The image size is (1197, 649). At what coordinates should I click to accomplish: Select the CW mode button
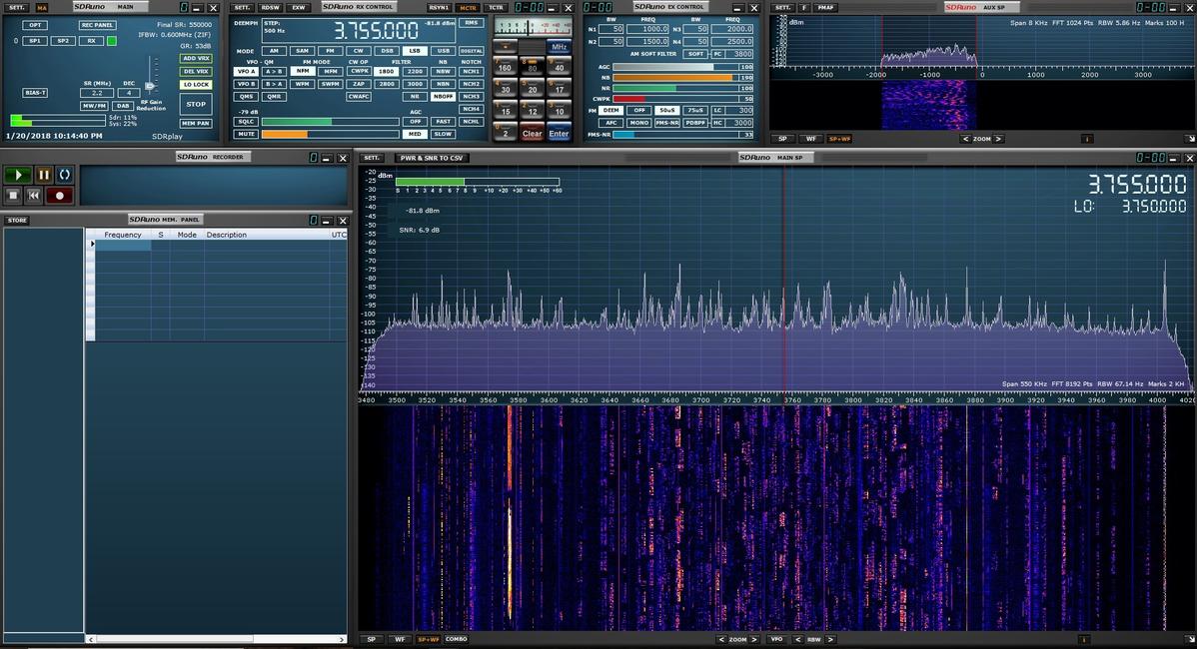(358, 51)
